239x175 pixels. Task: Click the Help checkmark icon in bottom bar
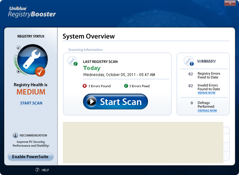(x=37, y=170)
